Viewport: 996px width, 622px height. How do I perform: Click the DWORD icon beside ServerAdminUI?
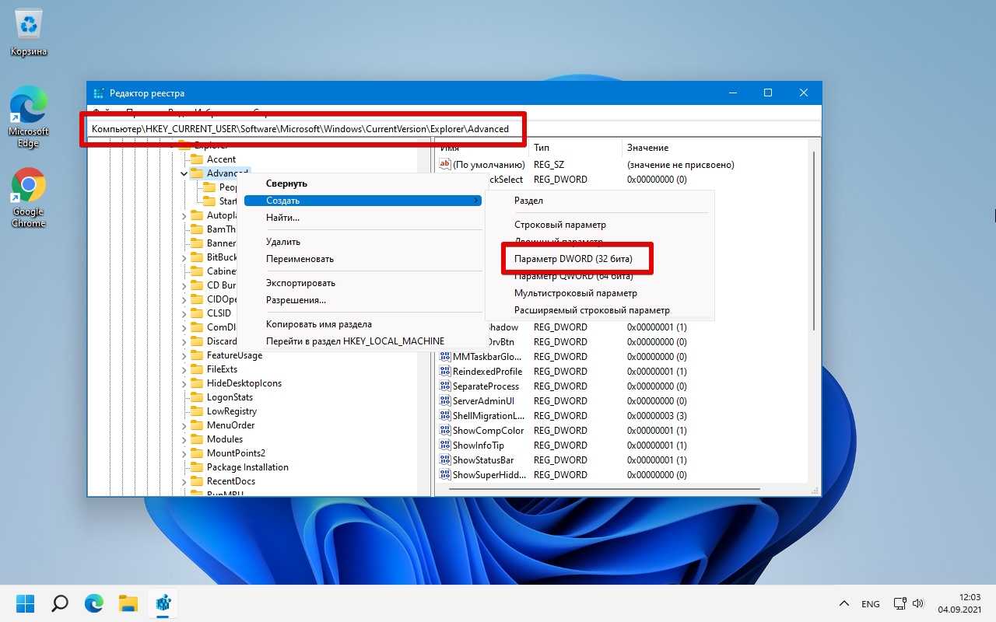point(445,401)
